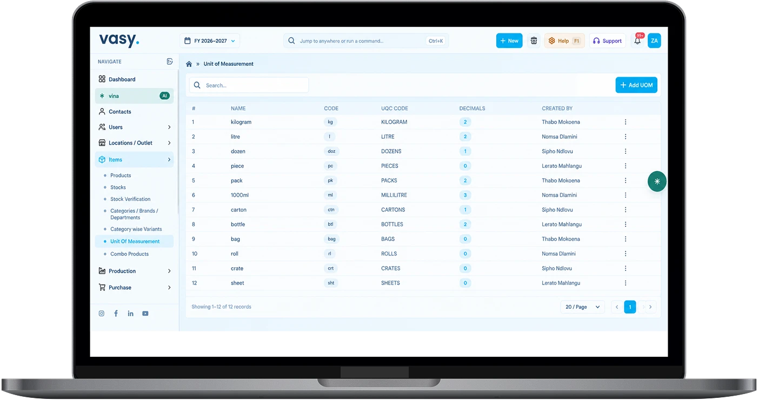
Task: Click the floating green asterisk AI button
Action: [x=657, y=182]
